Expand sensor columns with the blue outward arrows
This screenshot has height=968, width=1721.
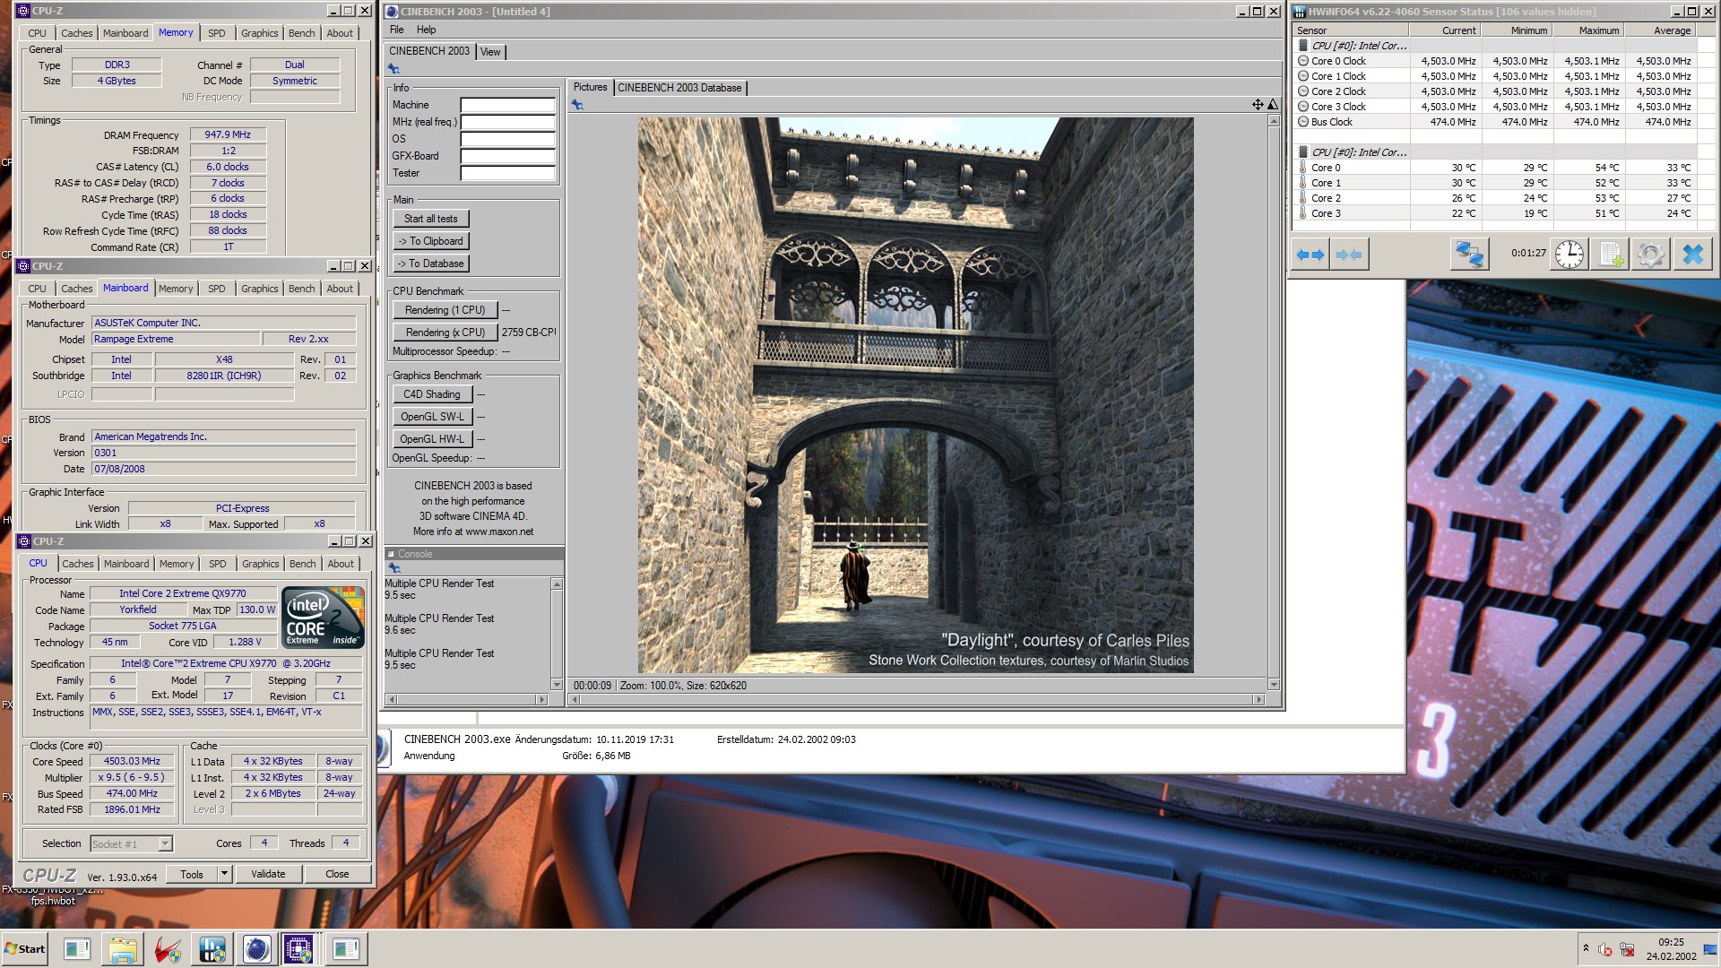(x=1310, y=255)
